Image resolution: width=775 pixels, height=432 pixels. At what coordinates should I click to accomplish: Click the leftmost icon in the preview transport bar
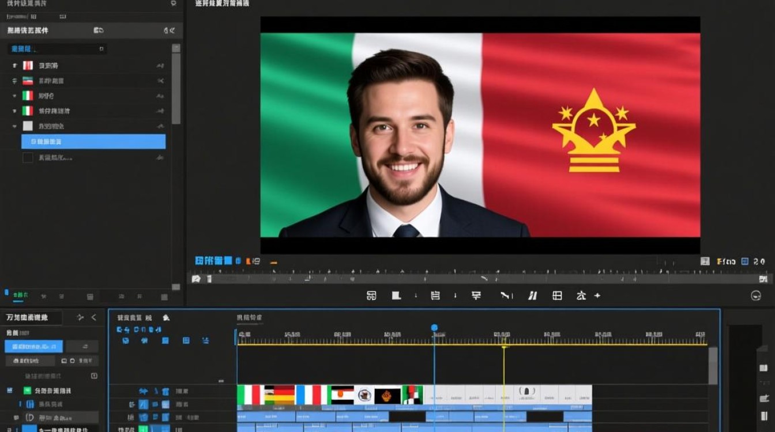(371, 295)
